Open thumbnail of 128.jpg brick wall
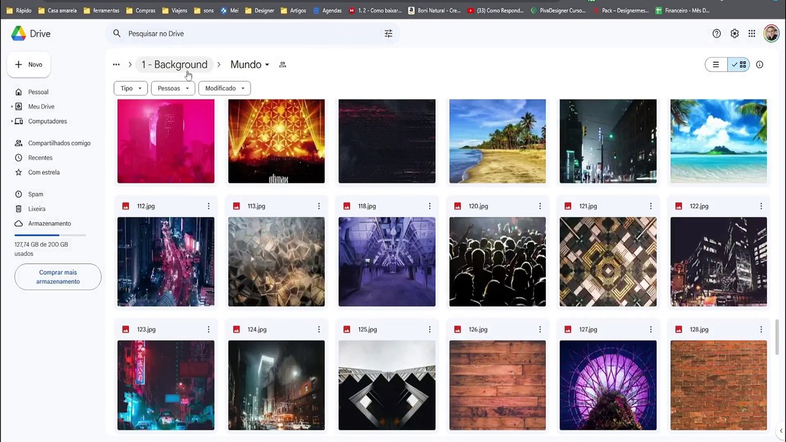The width and height of the screenshot is (786, 442). coord(718,385)
